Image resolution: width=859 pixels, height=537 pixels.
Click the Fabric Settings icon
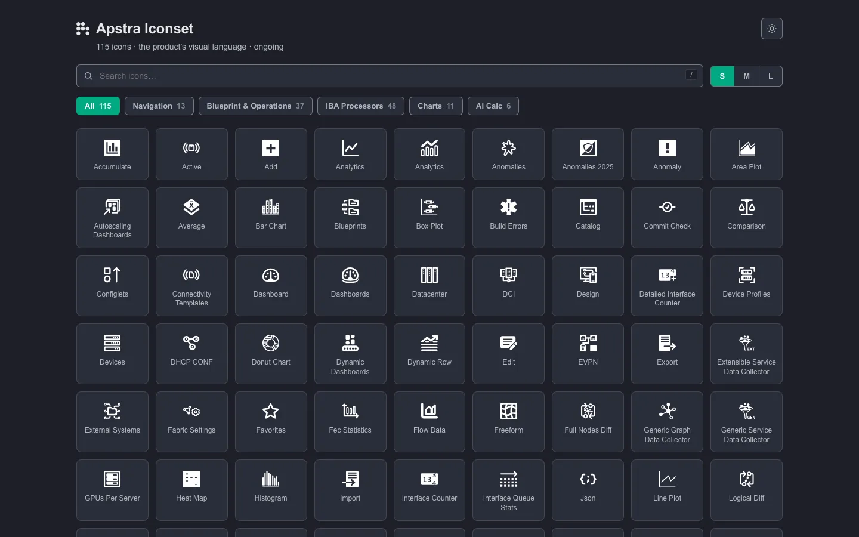(x=191, y=422)
